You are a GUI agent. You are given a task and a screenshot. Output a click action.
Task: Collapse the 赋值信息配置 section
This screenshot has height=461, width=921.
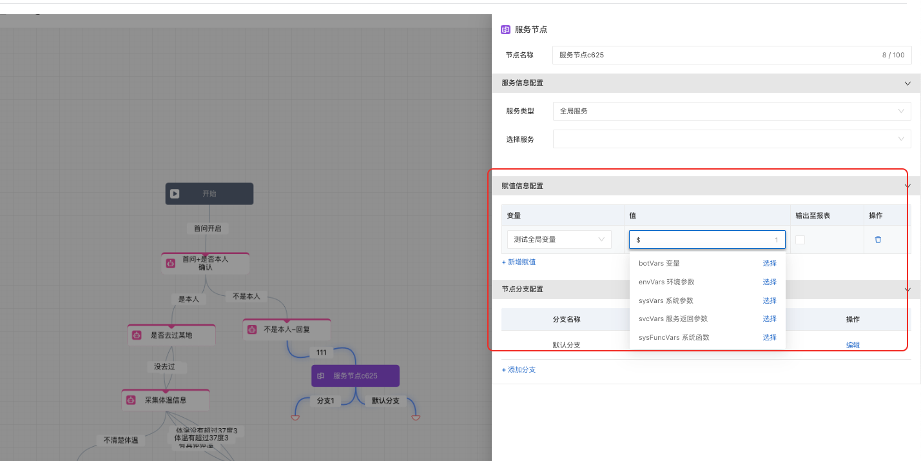point(907,186)
